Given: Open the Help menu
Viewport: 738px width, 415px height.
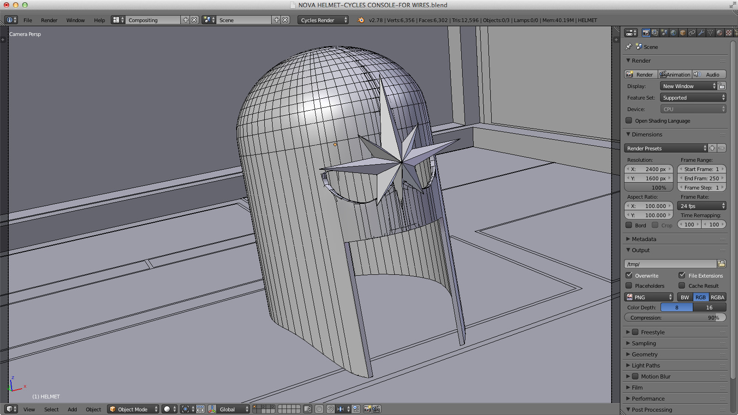Looking at the screenshot, I should click(x=99, y=20).
